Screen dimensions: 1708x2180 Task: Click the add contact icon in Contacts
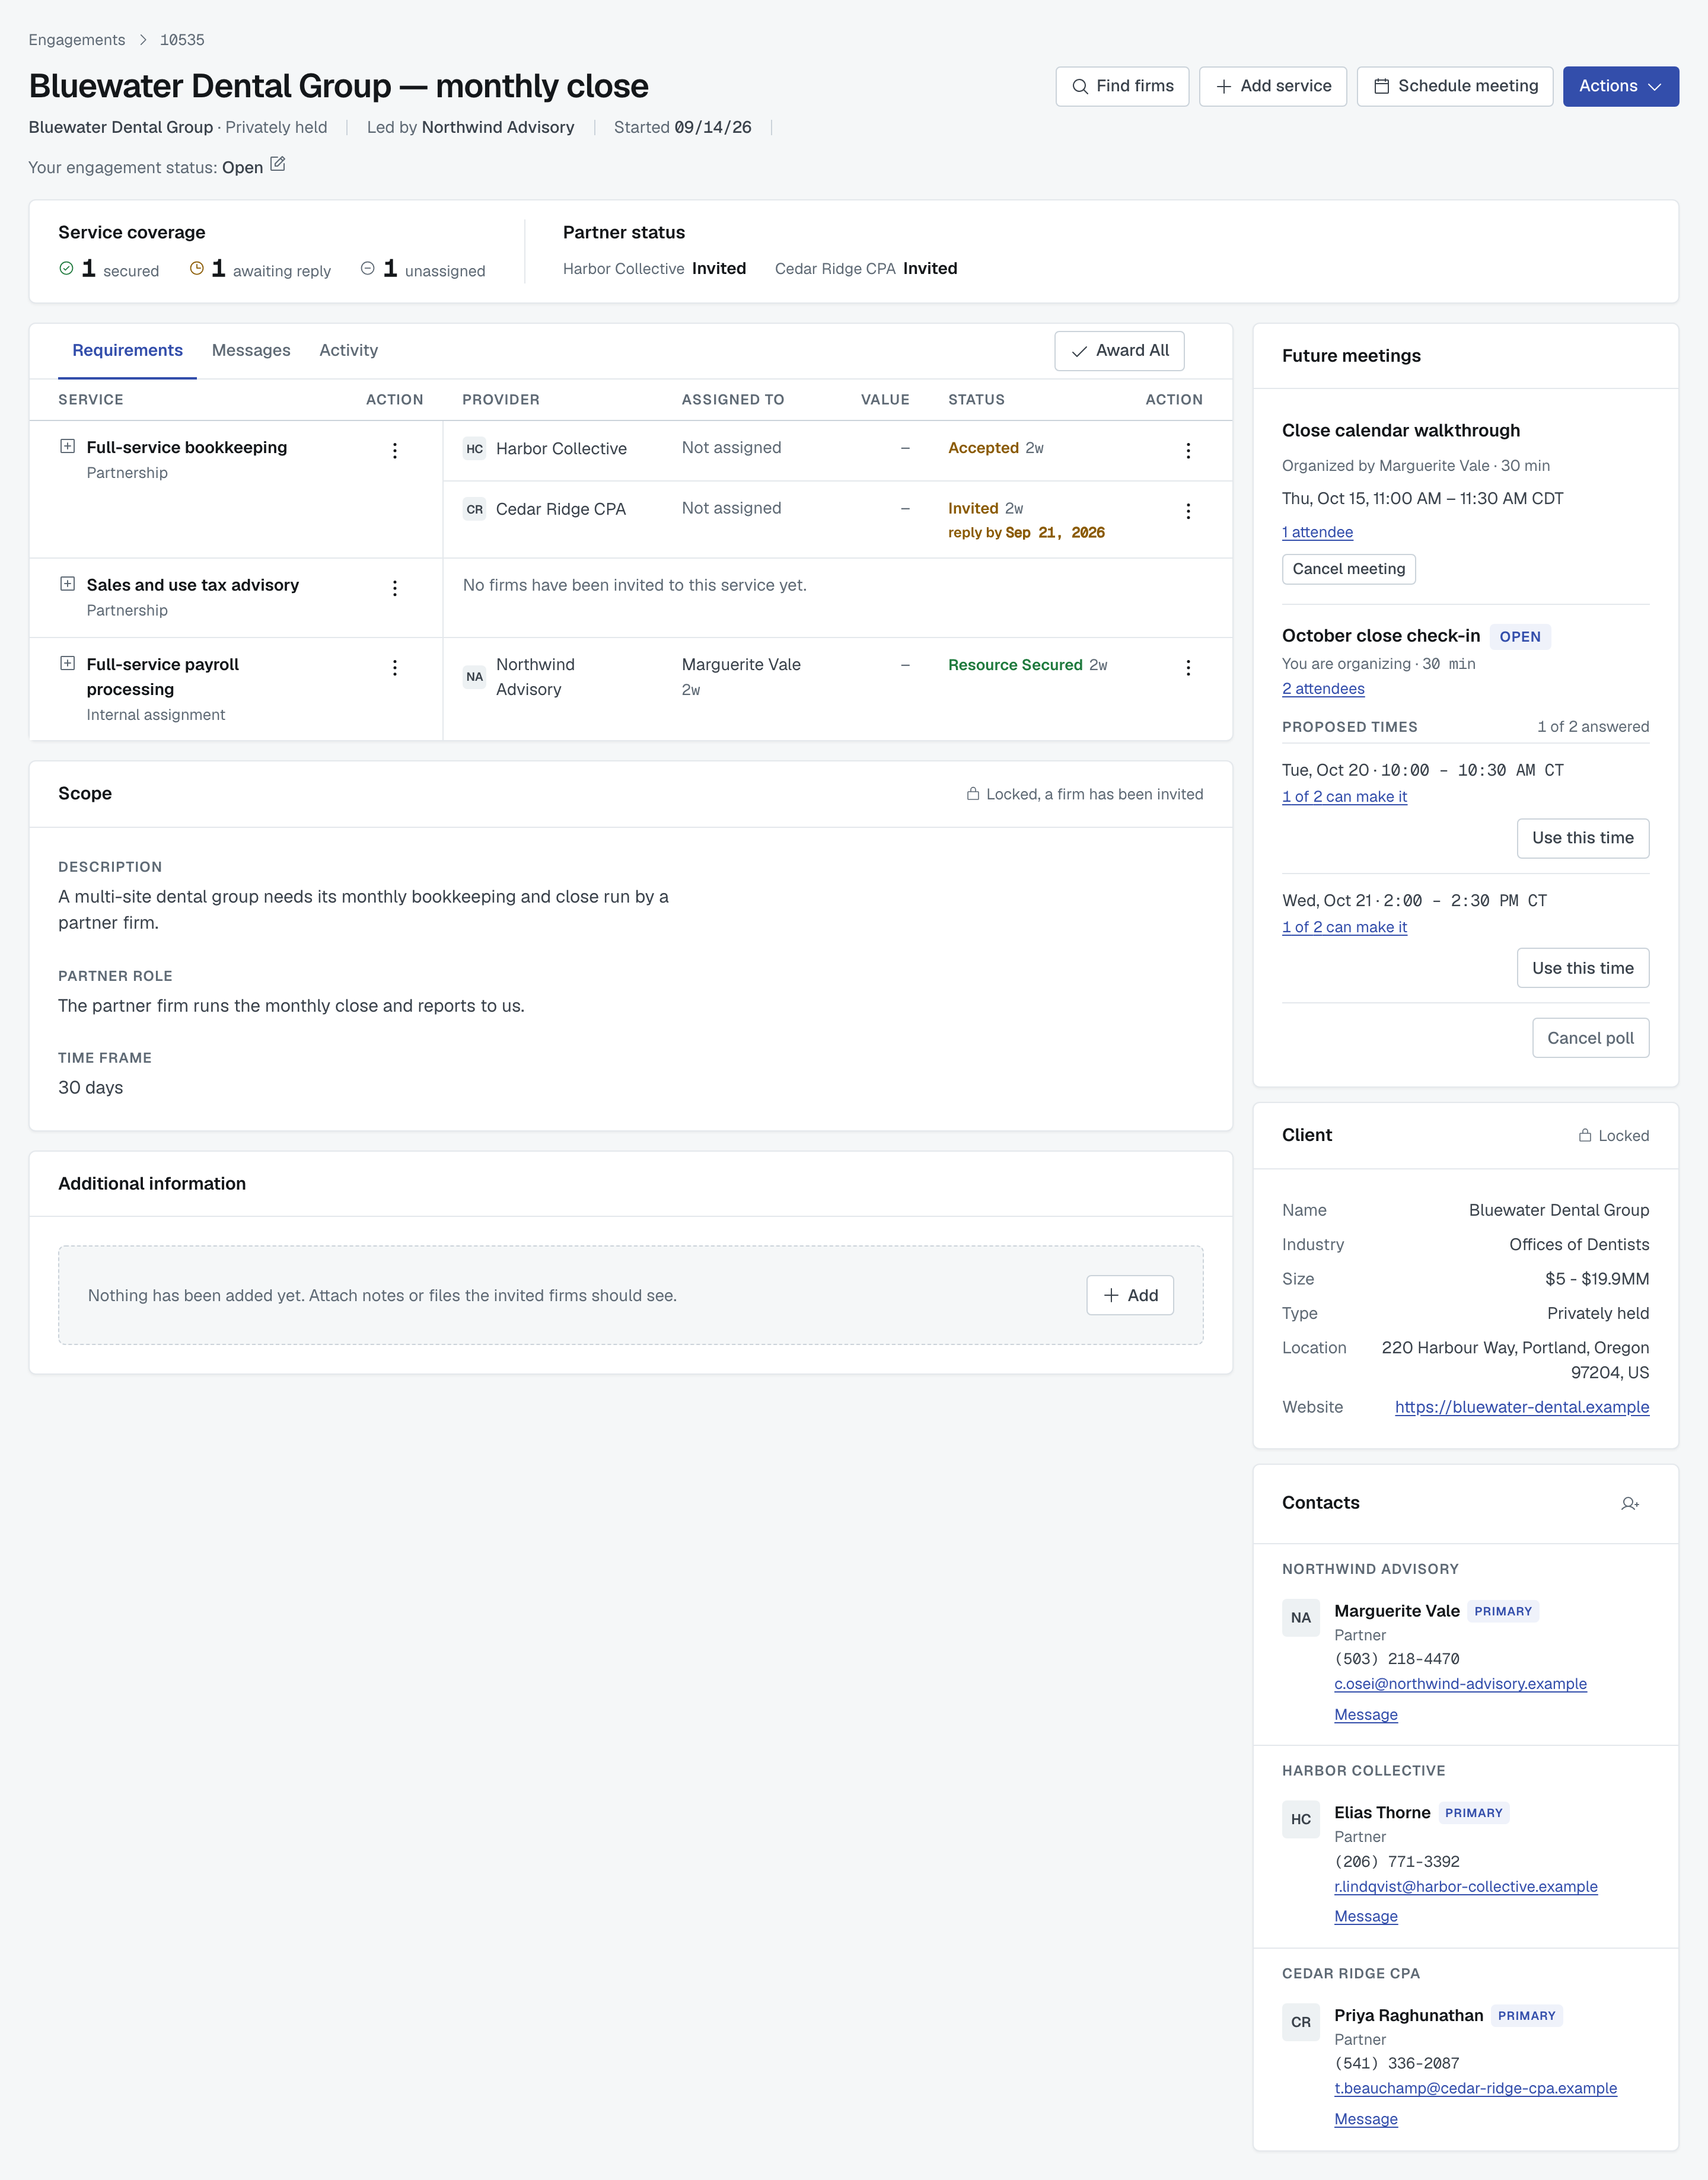click(1630, 1504)
